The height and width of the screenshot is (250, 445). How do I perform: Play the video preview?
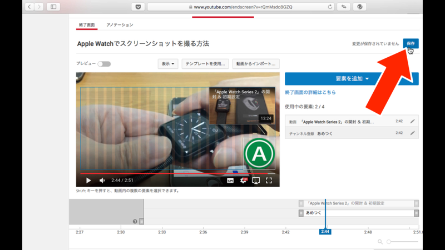pos(88,180)
